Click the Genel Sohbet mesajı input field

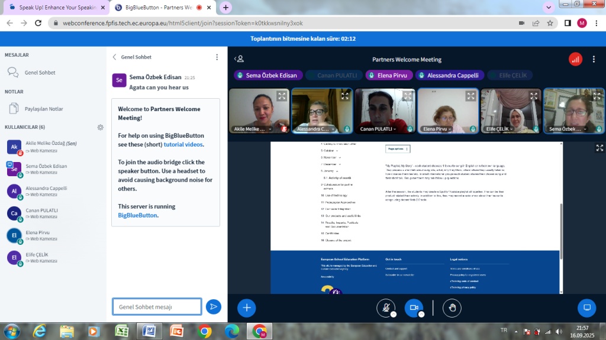(157, 307)
